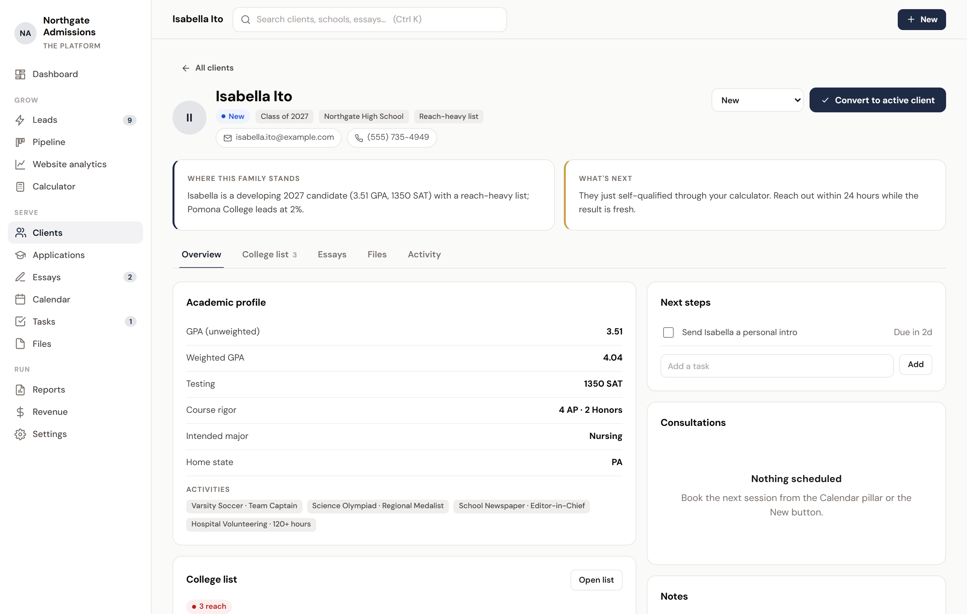The height and width of the screenshot is (614, 967).
Task: Click the 4 AP · 2 Honors value
Action: [x=590, y=410]
